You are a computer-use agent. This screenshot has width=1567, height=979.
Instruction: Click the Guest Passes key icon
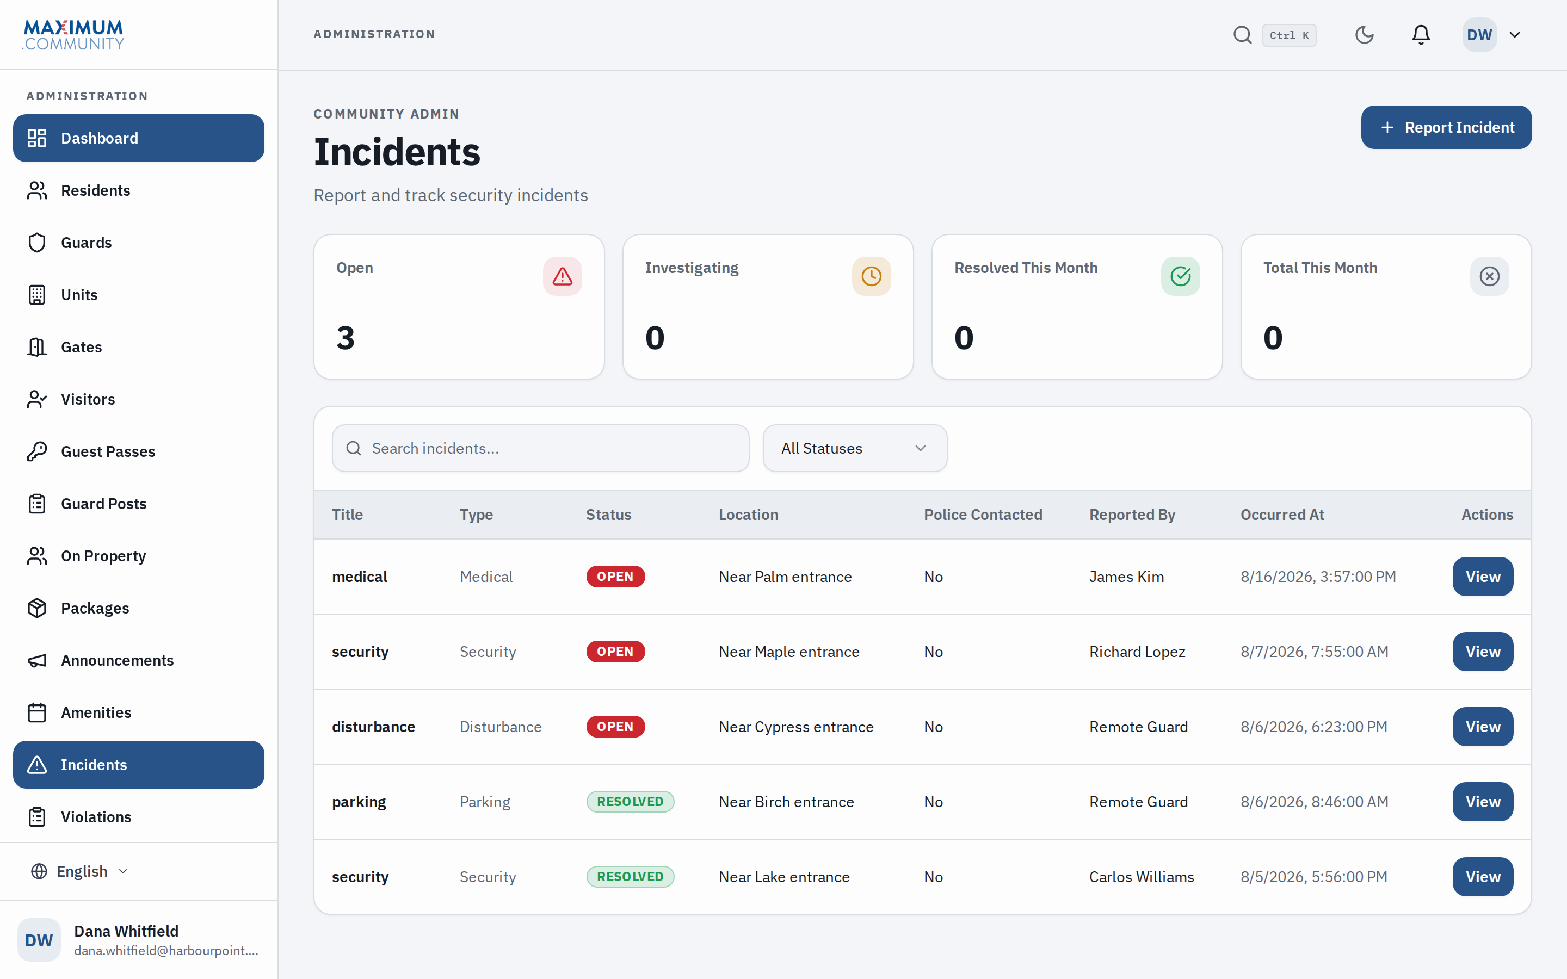click(37, 451)
